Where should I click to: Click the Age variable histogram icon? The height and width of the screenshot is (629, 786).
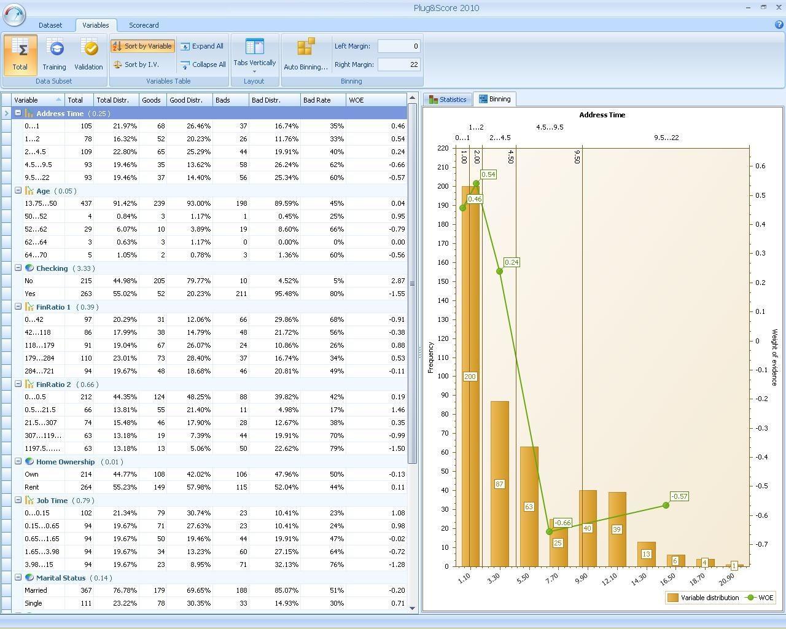click(29, 190)
